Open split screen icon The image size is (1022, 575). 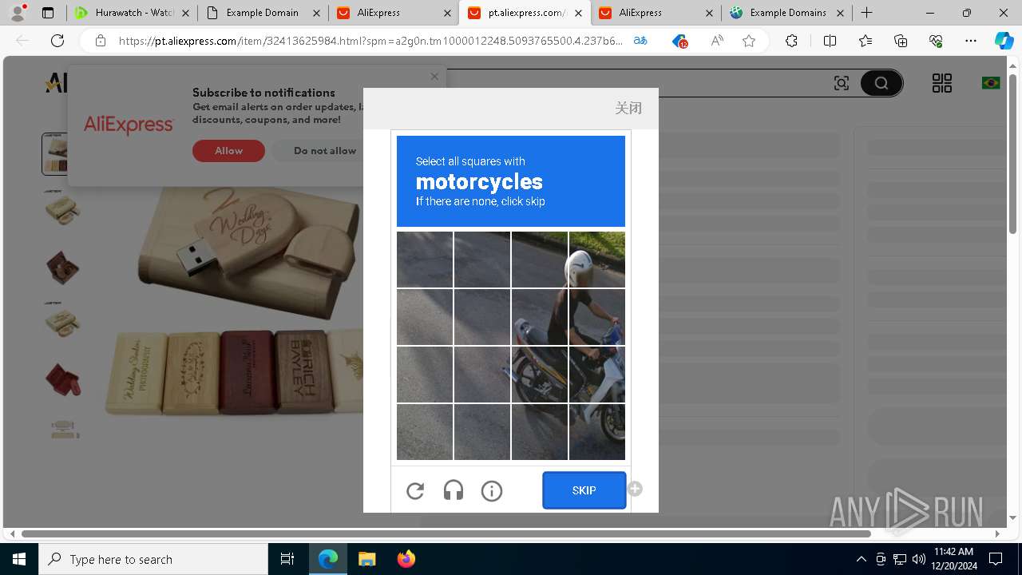coord(830,41)
